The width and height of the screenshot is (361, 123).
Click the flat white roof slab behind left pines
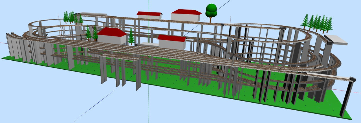pos(93,14)
